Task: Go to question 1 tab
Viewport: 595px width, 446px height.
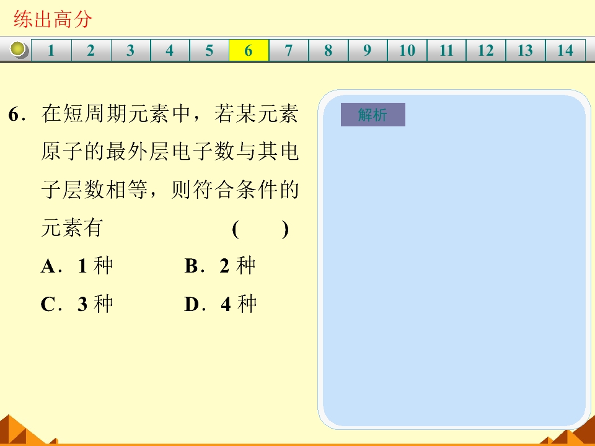Action: [51, 51]
